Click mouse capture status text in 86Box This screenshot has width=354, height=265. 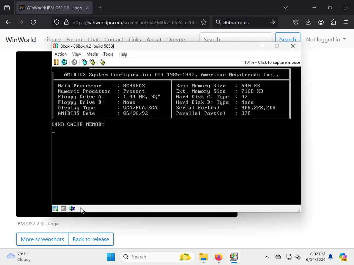pos(272,62)
